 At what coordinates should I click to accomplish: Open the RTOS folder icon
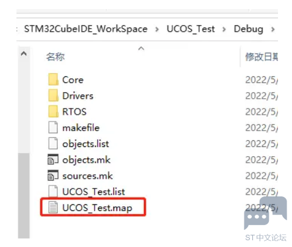coord(53,112)
